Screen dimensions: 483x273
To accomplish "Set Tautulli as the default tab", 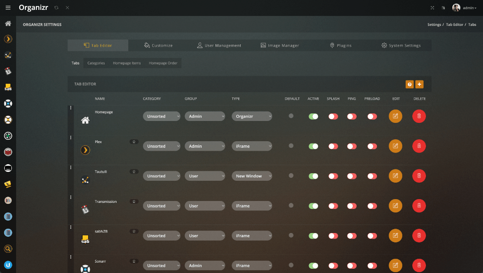I will tap(291, 176).
